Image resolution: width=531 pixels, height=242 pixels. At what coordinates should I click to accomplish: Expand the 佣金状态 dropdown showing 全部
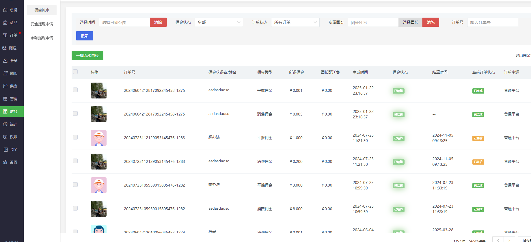[x=219, y=22]
